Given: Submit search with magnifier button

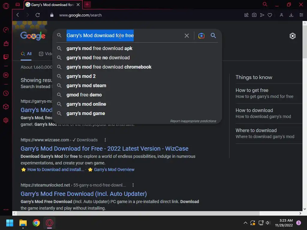Looking at the screenshot, I should (213, 36).
